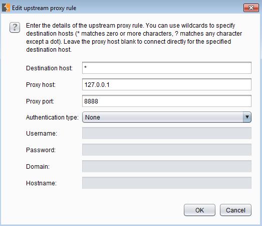Click the Authentication type label
262x226 pixels.
click(52, 118)
